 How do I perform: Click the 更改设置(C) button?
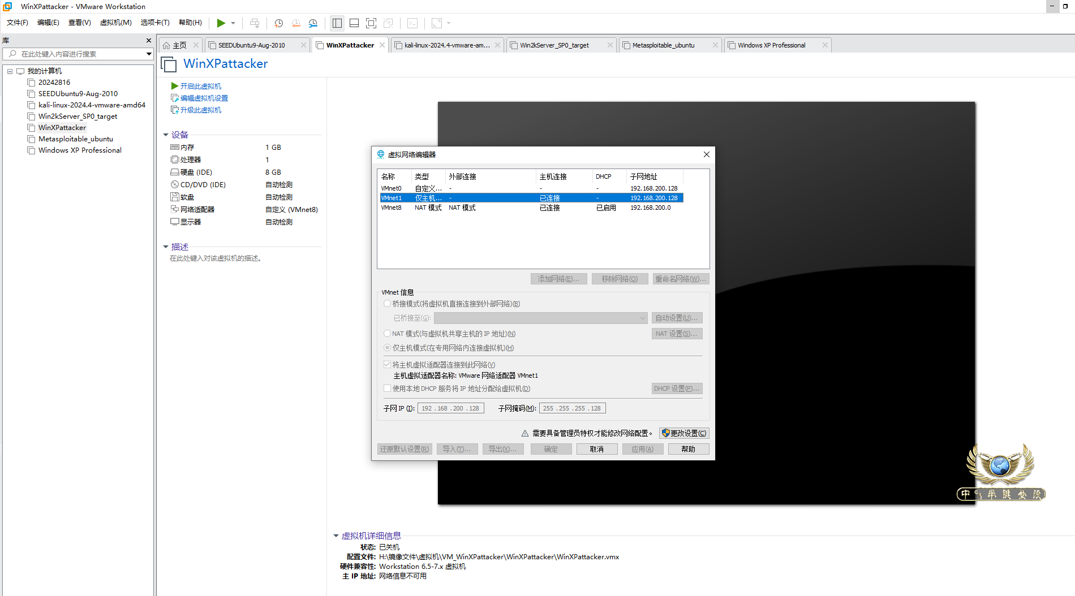coord(684,433)
